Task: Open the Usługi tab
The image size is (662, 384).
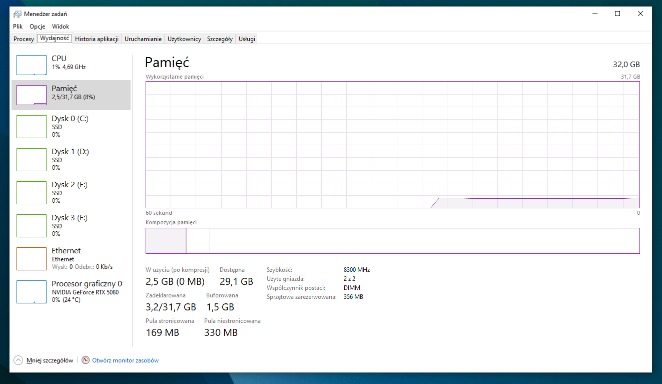Action: pos(247,39)
